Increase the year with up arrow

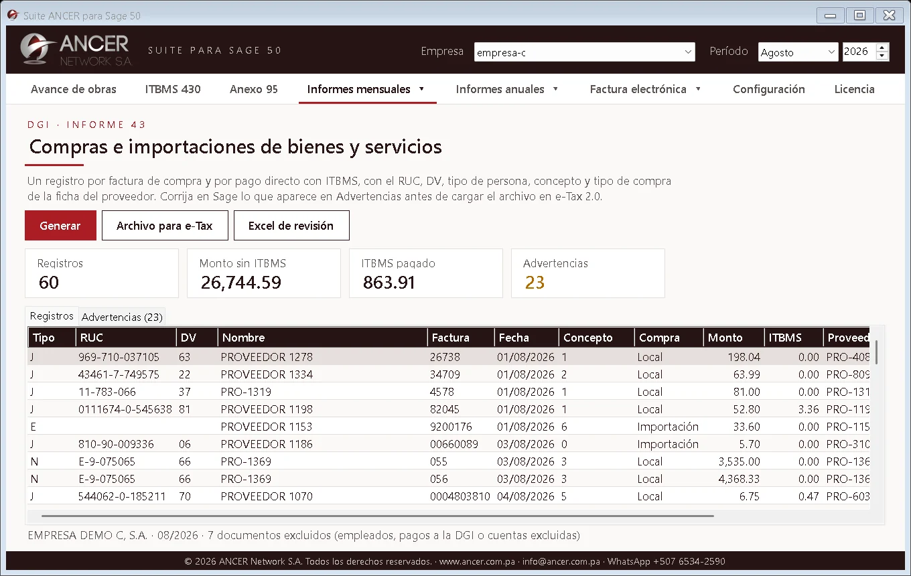tap(882, 48)
